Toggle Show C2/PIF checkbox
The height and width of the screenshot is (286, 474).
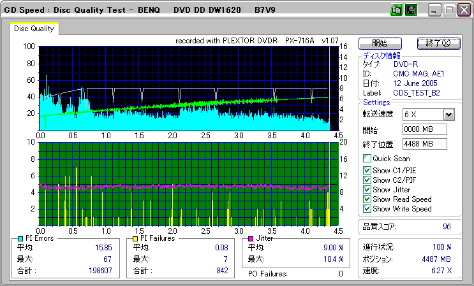[x=367, y=180]
